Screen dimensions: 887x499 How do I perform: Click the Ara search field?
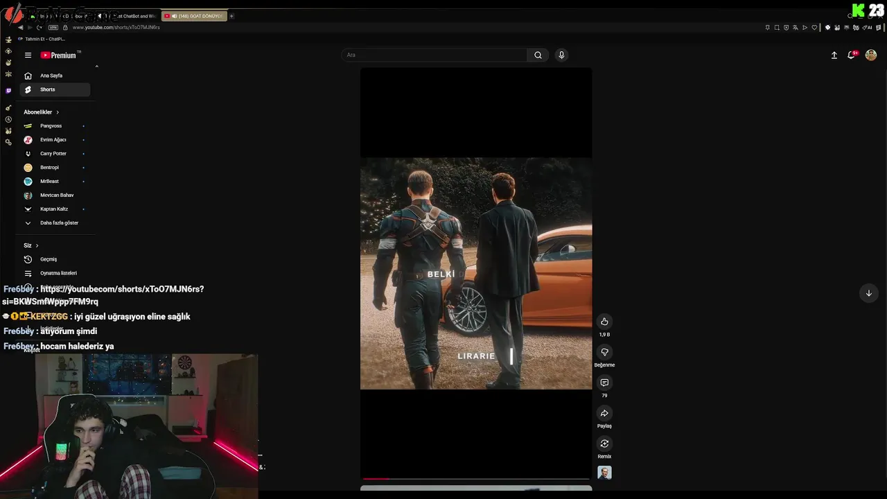coord(434,55)
